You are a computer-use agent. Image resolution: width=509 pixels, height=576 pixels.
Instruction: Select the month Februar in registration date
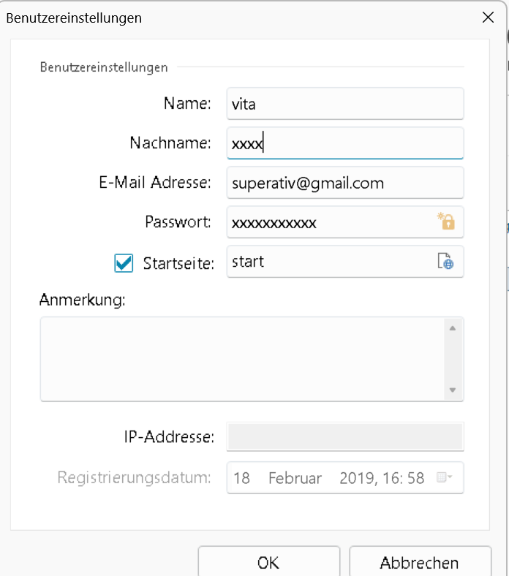pos(295,478)
